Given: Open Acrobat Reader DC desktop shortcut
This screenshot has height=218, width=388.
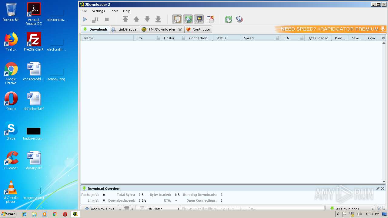Looking at the screenshot, I should click(34, 14).
